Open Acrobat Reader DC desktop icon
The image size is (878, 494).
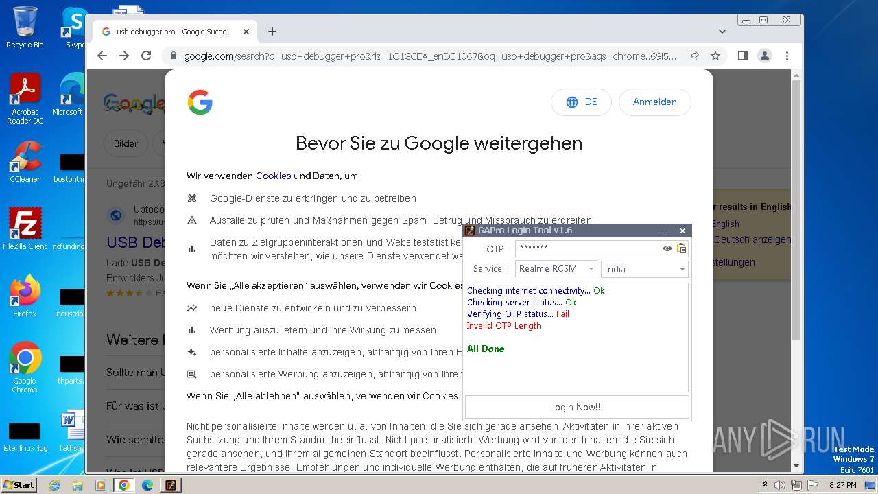[x=25, y=99]
